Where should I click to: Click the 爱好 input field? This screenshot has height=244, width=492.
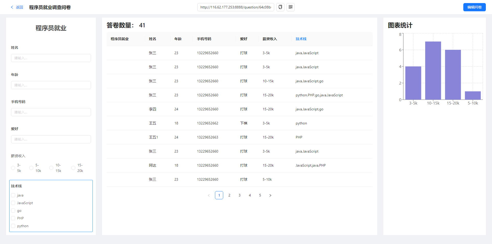51,139
